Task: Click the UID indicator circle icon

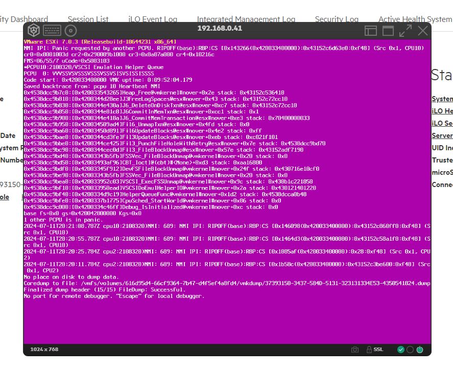Action: 410,350
